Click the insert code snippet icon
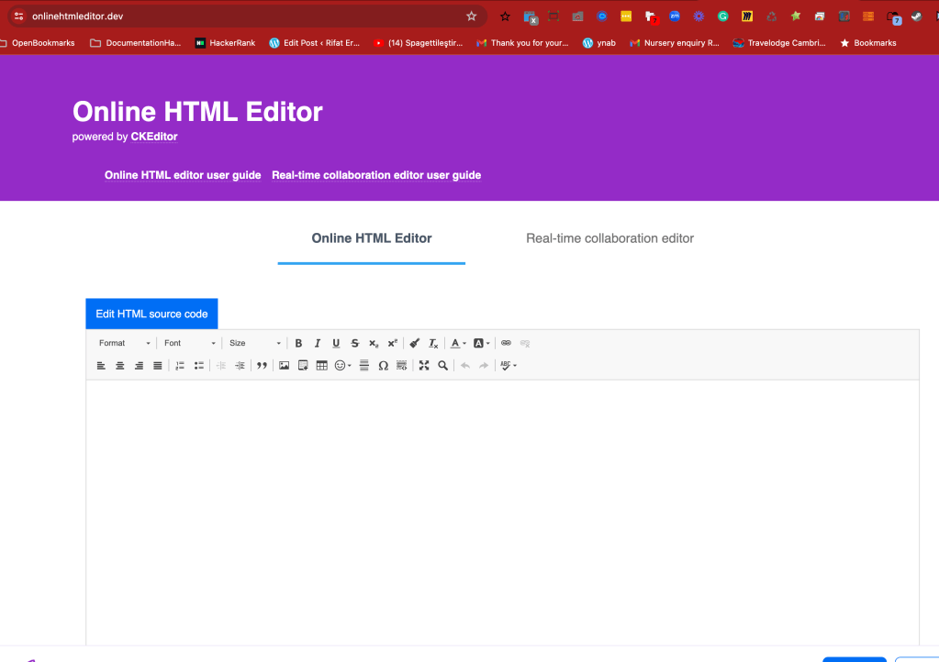Viewport: 939px width, 662px height. (x=402, y=366)
